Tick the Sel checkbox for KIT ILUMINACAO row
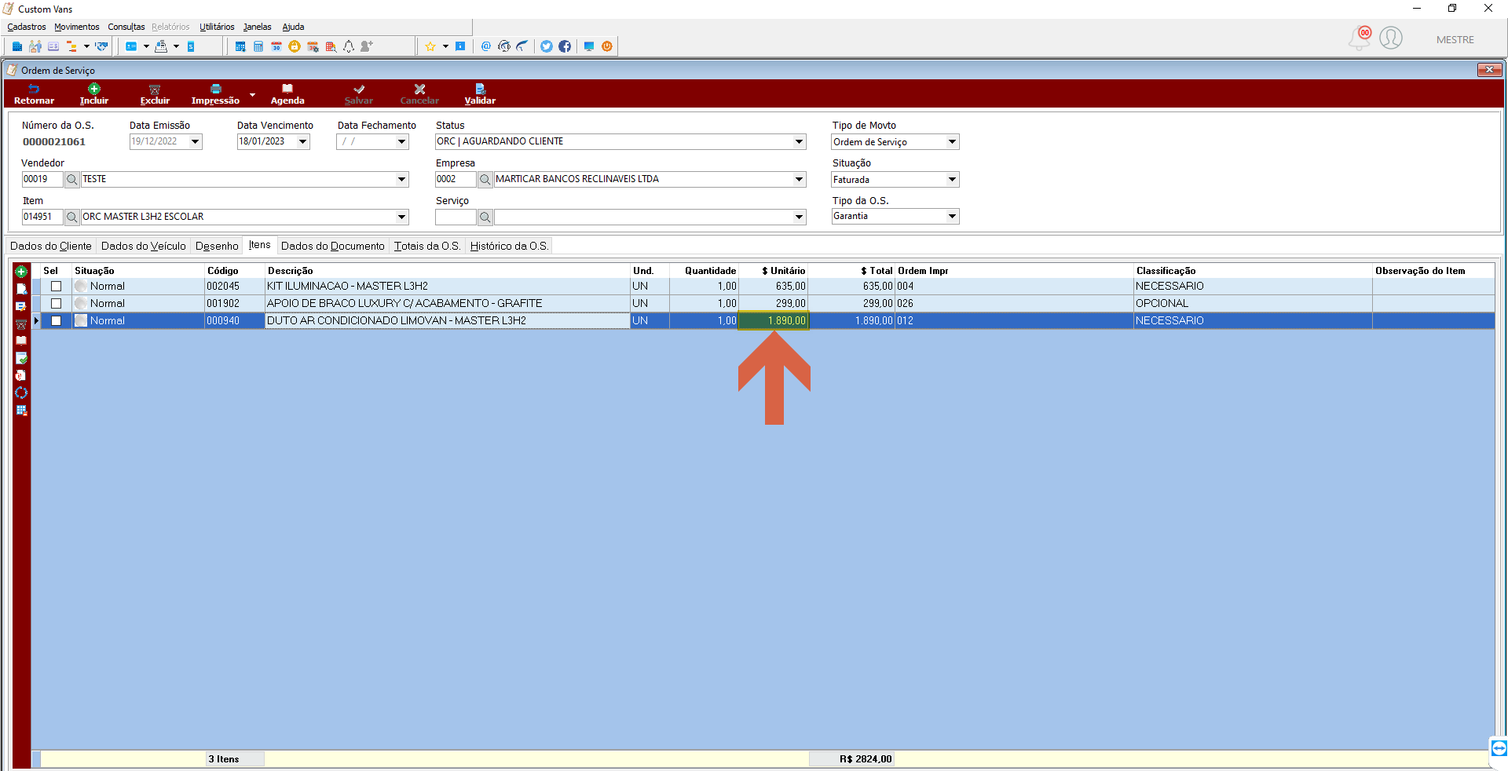The height and width of the screenshot is (771, 1508). pyautogui.click(x=56, y=287)
